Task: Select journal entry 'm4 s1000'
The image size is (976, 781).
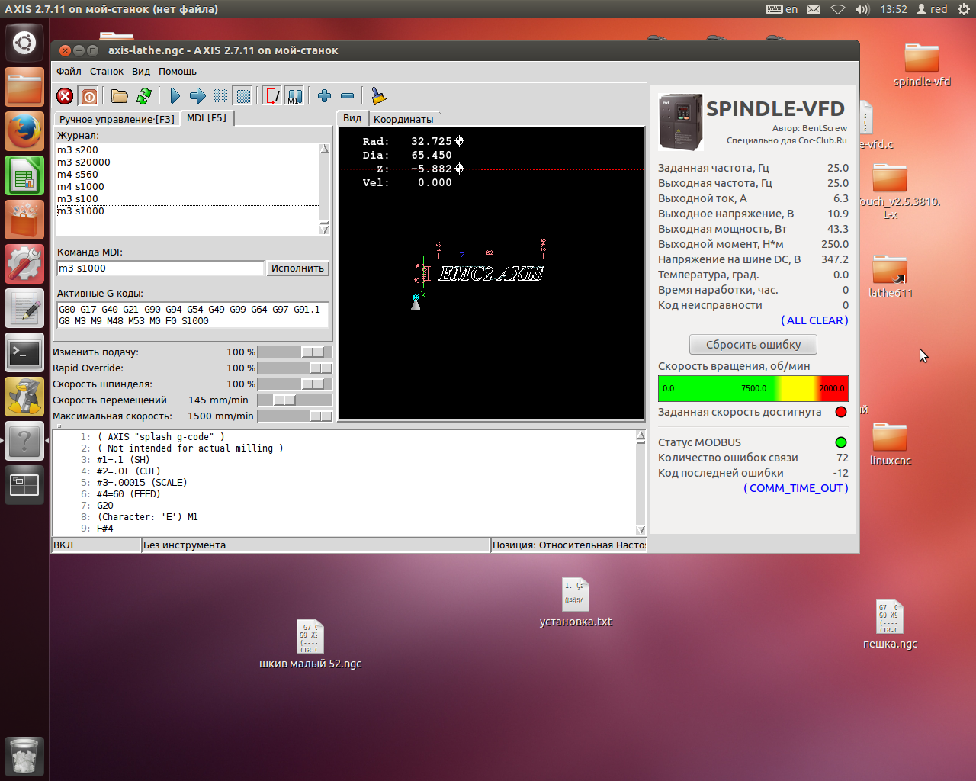Action: coord(188,187)
